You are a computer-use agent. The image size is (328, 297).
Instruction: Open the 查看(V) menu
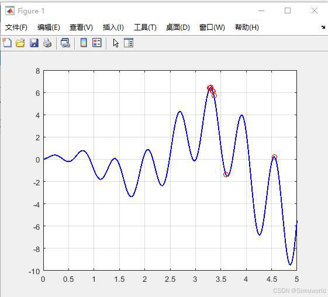tap(81, 27)
